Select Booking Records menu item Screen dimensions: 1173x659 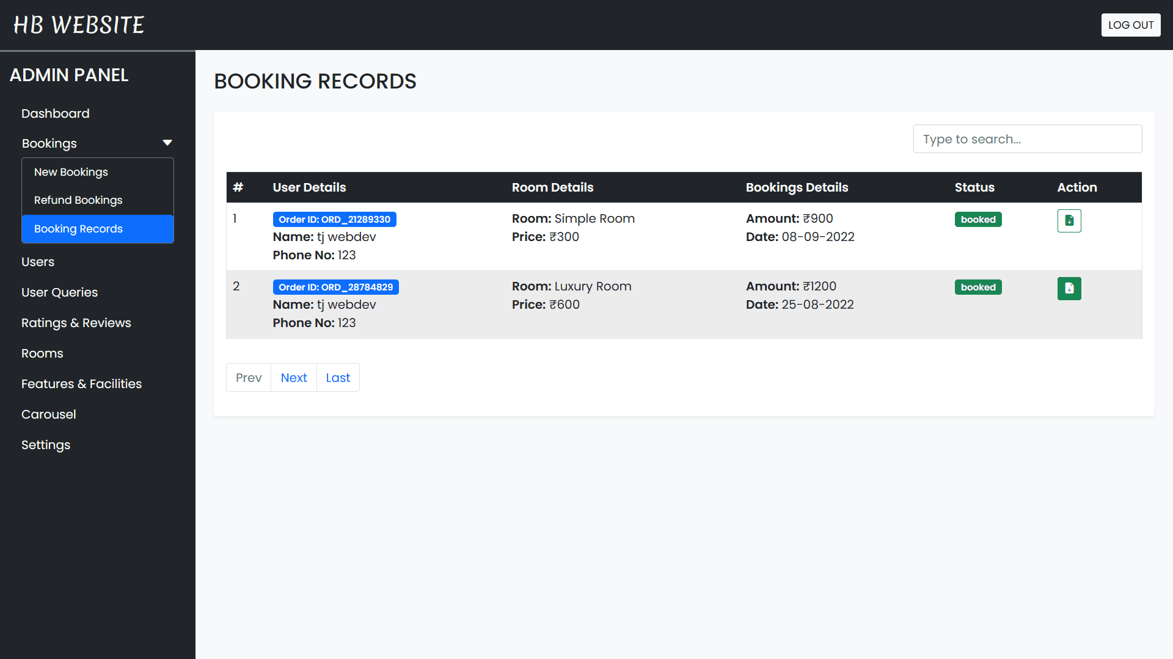(x=78, y=229)
